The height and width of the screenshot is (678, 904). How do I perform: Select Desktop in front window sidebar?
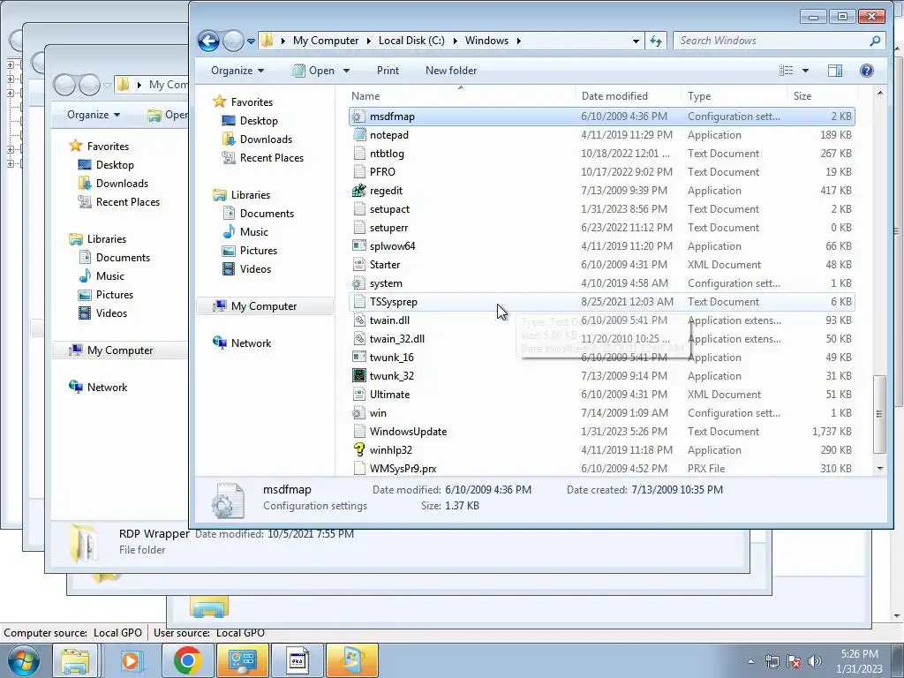[259, 120]
